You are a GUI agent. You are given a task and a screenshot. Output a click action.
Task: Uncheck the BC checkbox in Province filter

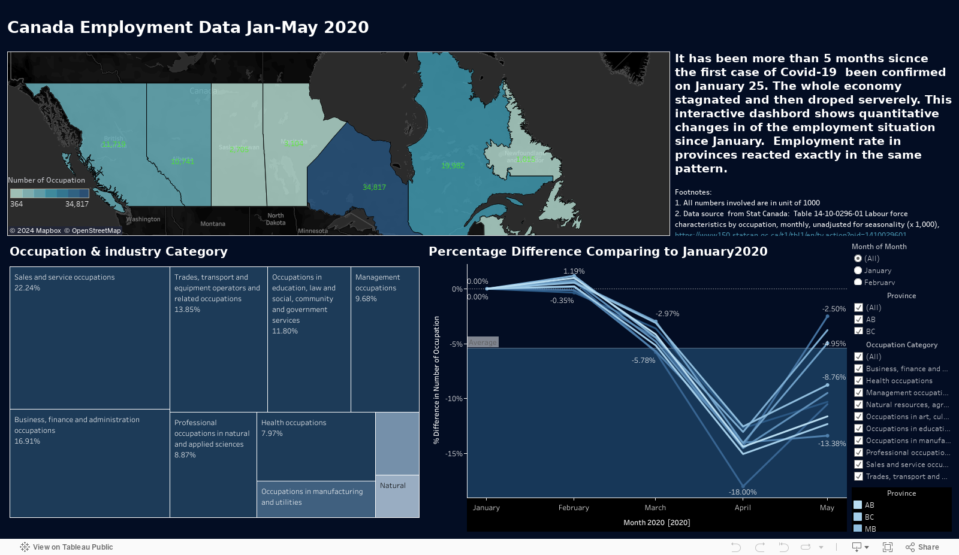point(858,332)
